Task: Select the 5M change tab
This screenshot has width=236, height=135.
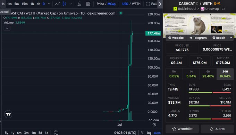Action: click(174, 74)
